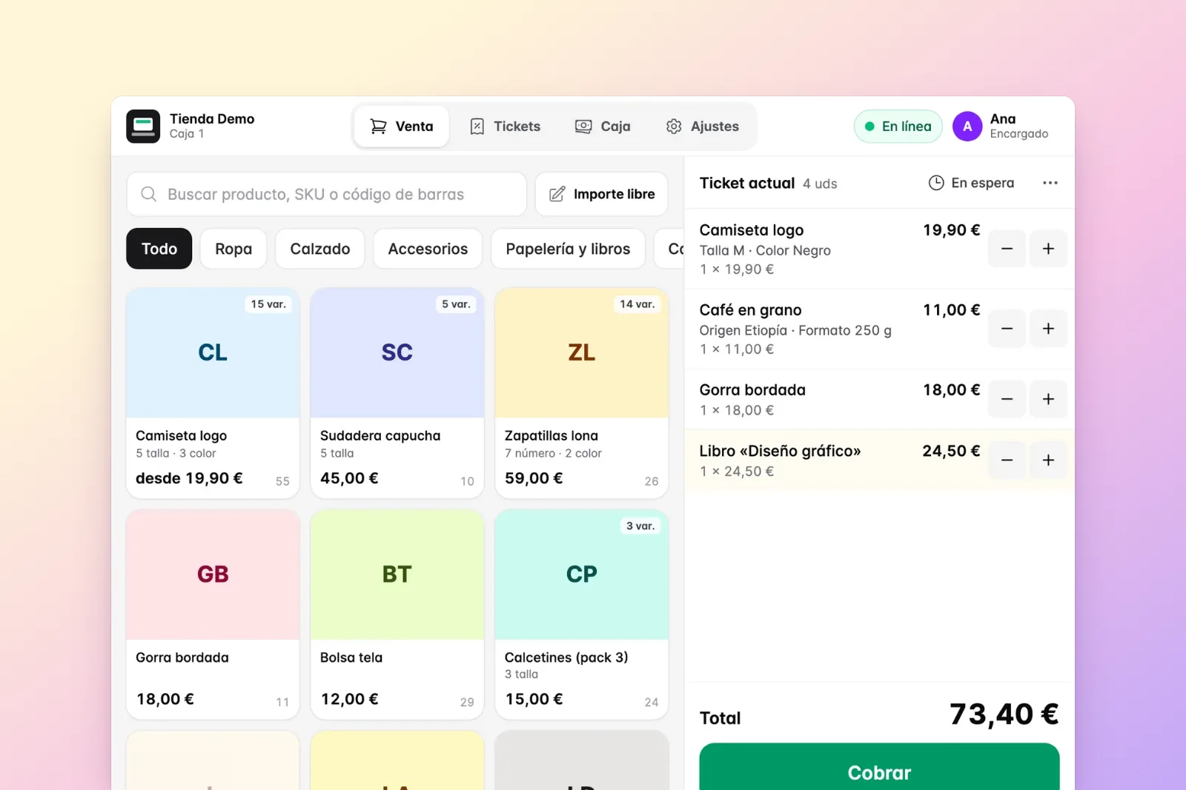Select the Todo category filter
Viewport: 1186px width, 790px height.
pos(159,249)
